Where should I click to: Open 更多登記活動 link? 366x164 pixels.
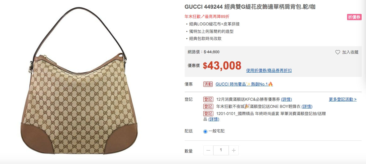343,100
